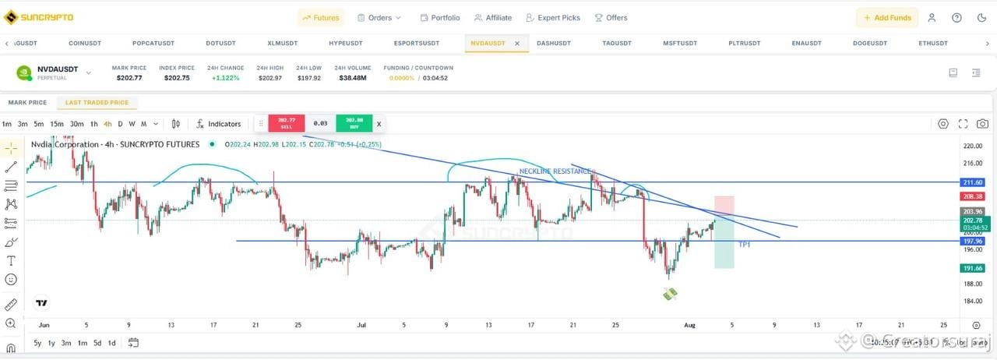Screen dimensions: 997x360
Task: Open the timeframe intervals dropdown arrow
Action: pos(156,124)
